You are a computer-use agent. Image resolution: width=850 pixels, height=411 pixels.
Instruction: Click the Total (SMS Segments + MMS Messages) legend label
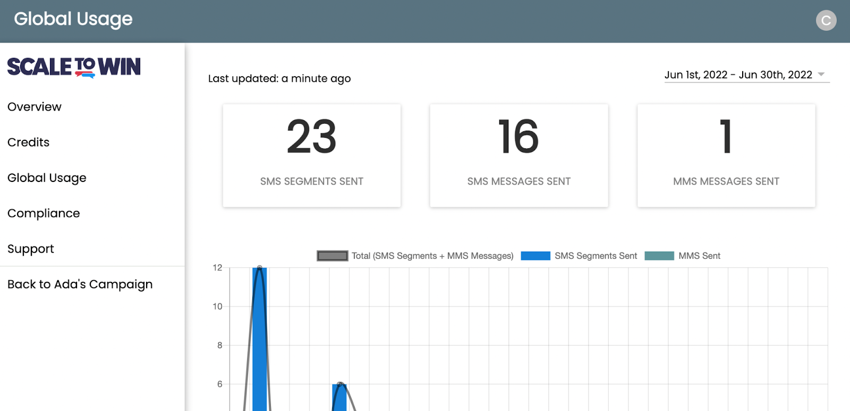tap(432, 256)
